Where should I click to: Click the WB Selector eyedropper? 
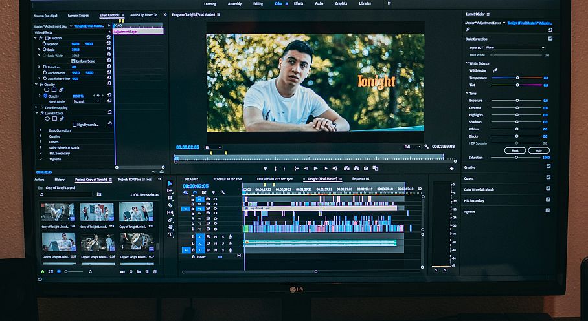(495, 70)
